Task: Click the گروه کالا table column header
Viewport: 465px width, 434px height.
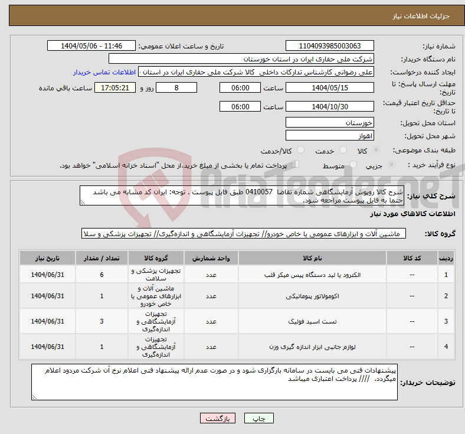Action: [x=156, y=258]
